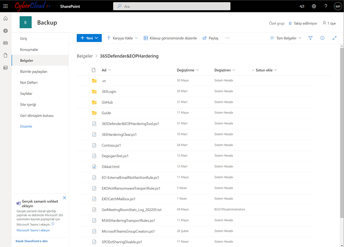Click the .vs folder icon
The width and height of the screenshot is (344, 247).
(x=94, y=81)
